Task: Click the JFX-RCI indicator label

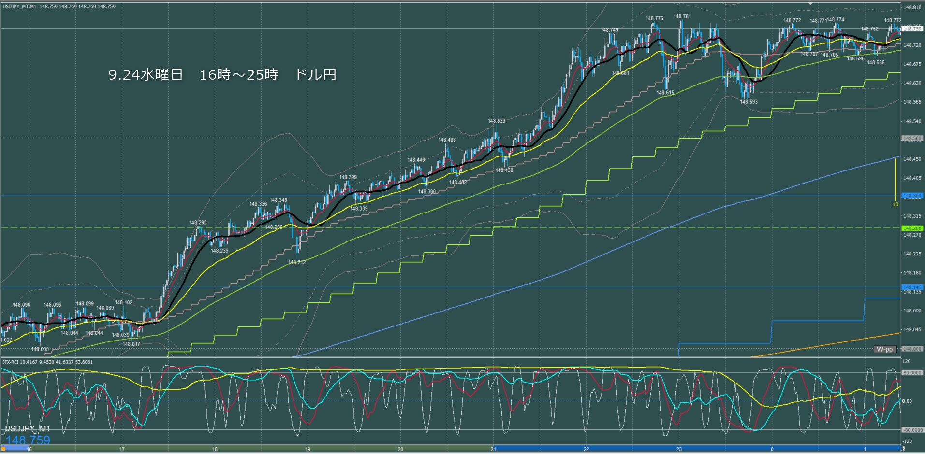Action: pos(47,362)
